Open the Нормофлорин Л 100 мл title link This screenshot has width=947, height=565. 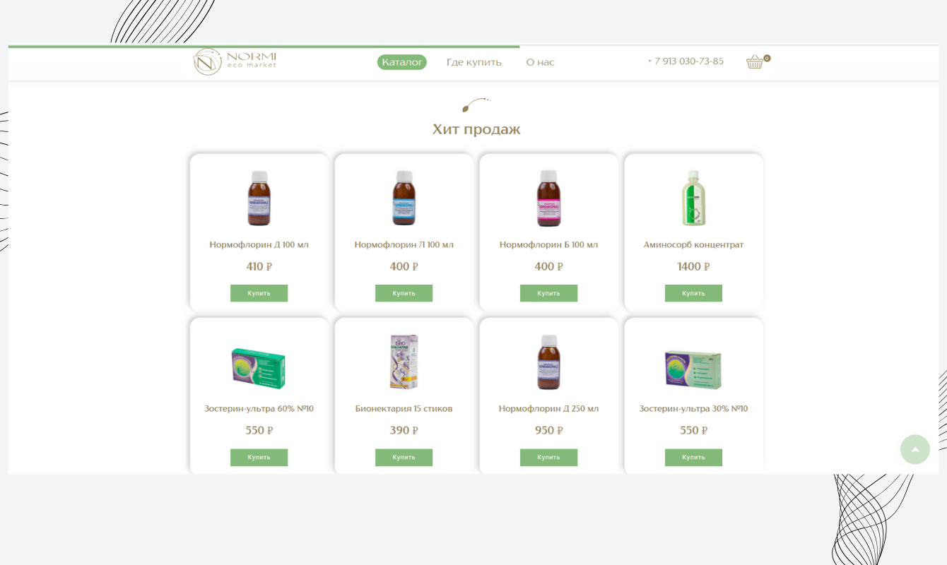pos(404,245)
